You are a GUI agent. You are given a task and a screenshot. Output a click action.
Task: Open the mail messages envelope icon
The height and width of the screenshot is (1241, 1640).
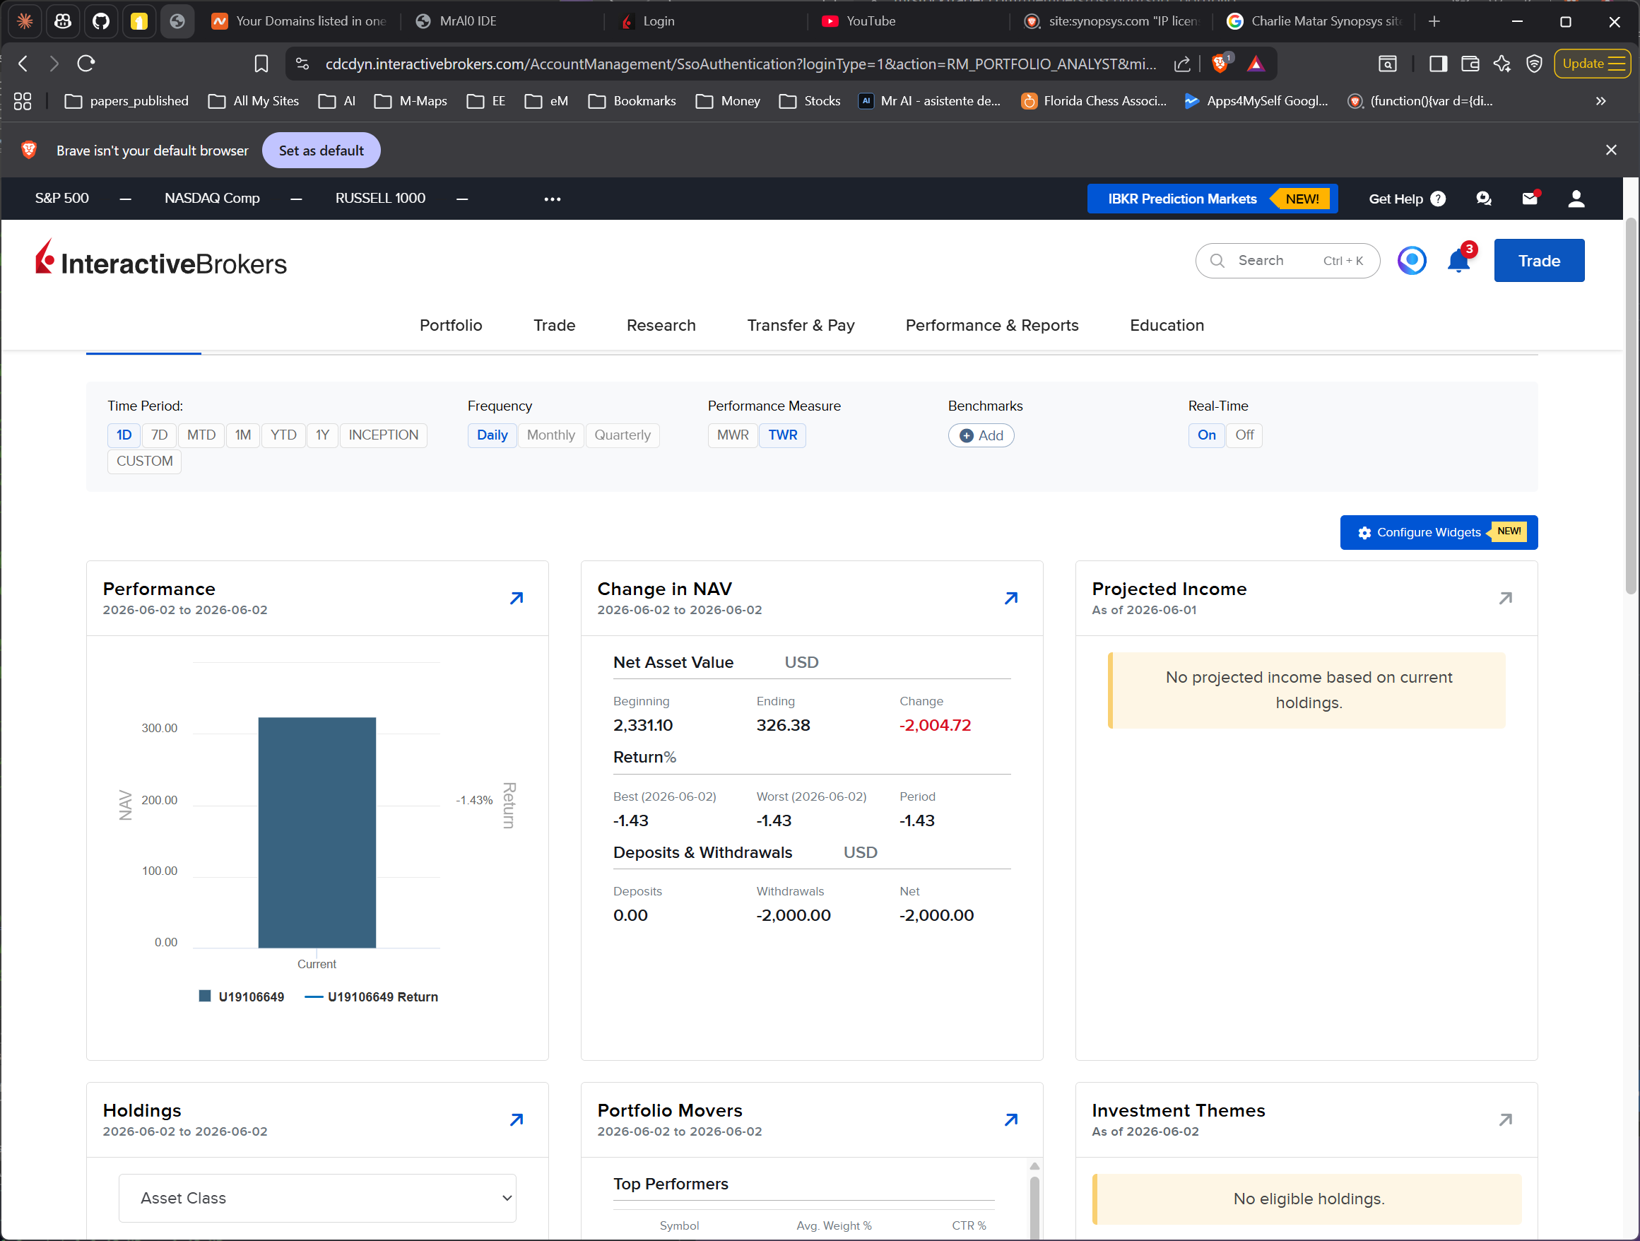coord(1530,198)
